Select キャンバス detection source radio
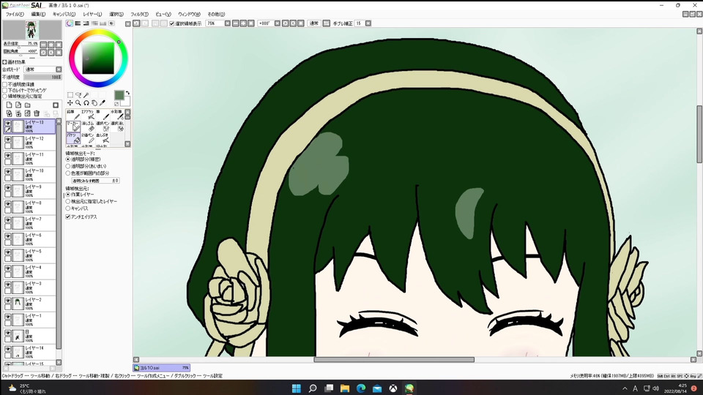Viewport: 703px width, 395px height. [68, 208]
